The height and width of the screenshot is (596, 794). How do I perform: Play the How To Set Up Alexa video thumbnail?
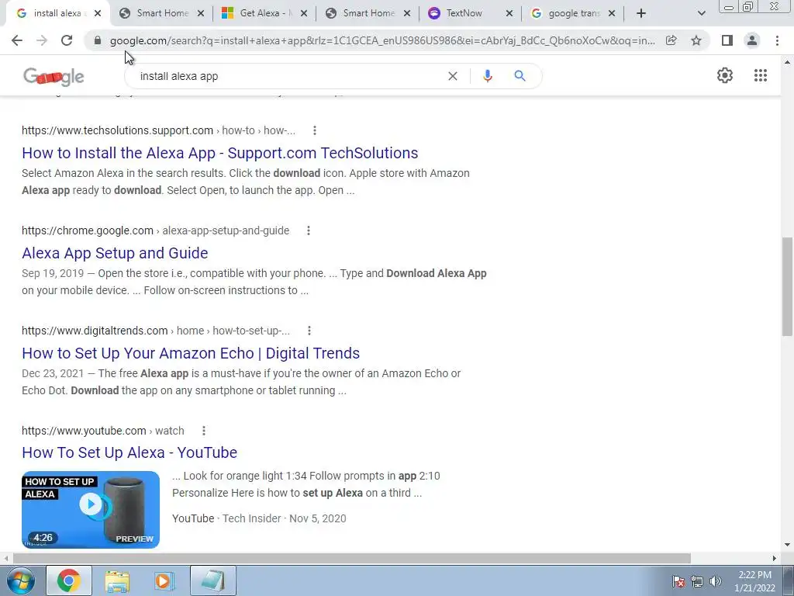[91, 509]
